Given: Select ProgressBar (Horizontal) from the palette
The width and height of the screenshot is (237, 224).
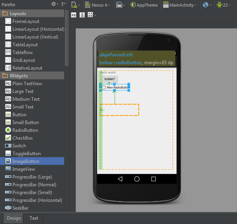Looking at the screenshot, I should coord(37,200).
